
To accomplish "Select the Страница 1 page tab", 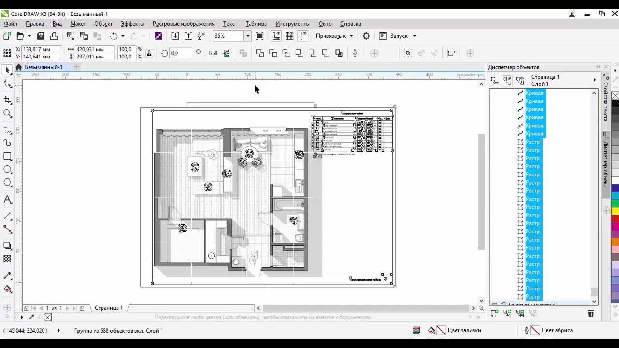I will pyautogui.click(x=109, y=308).
